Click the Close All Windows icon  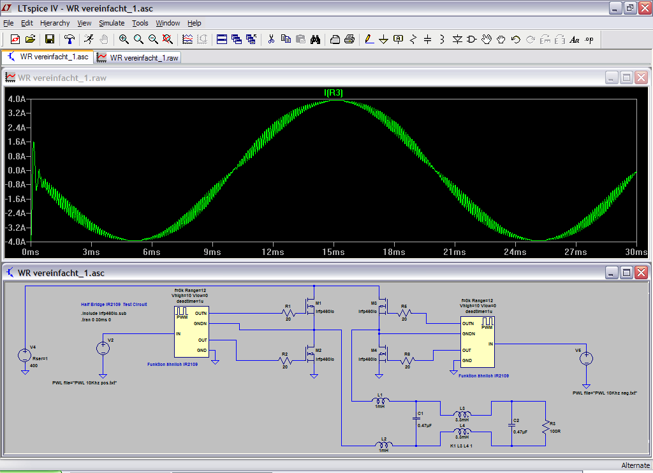(251, 39)
